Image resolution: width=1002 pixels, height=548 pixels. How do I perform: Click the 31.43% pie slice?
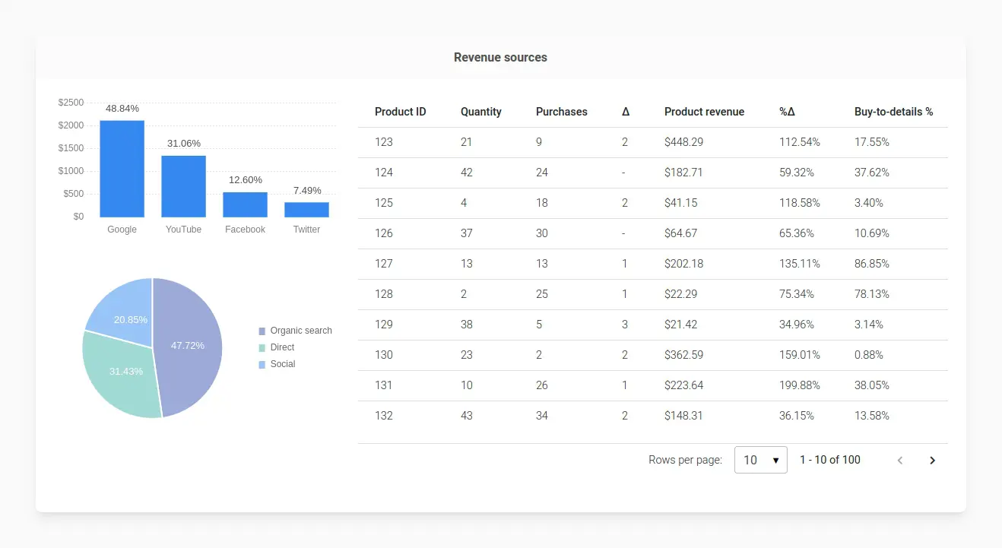coord(122,376)
